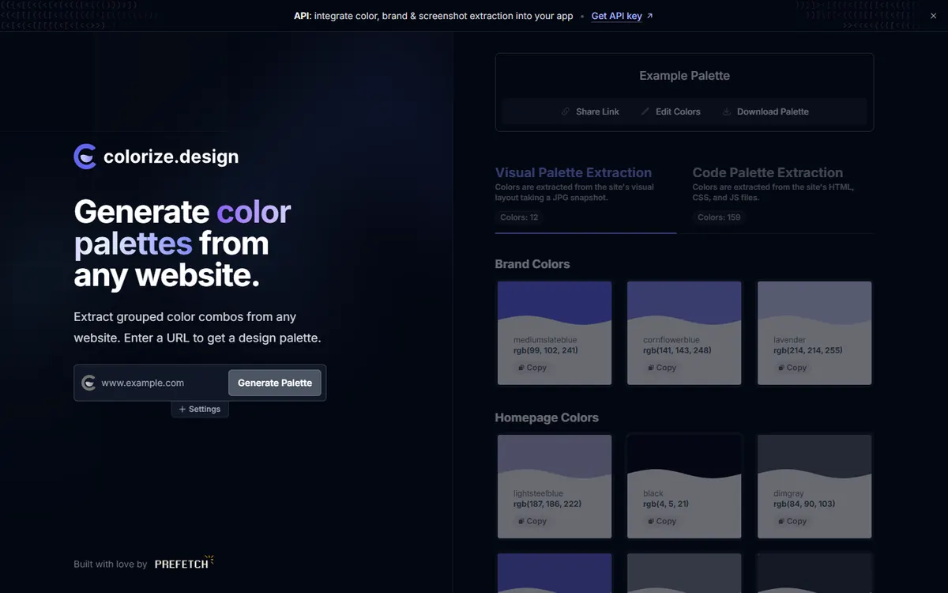Copy the lightsteelblue color value
The width and height of the screenshot is (948, 593).
[532, 521]
